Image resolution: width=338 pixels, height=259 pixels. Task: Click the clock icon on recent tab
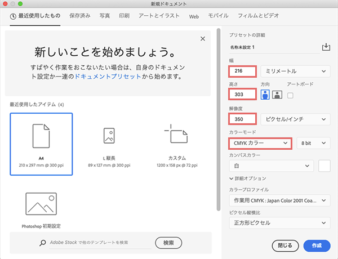13,16
